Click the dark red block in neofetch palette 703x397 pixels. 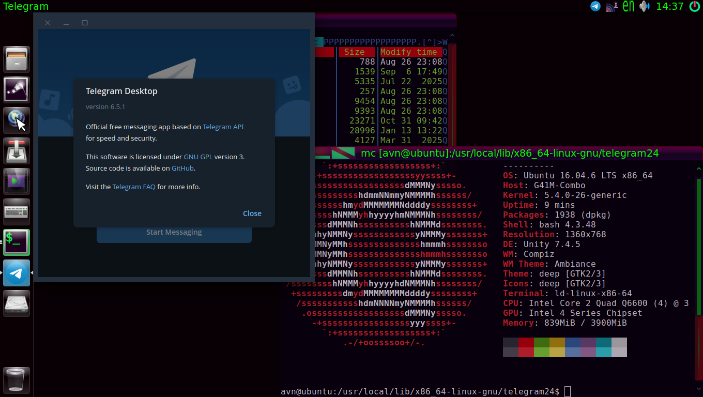526,342
